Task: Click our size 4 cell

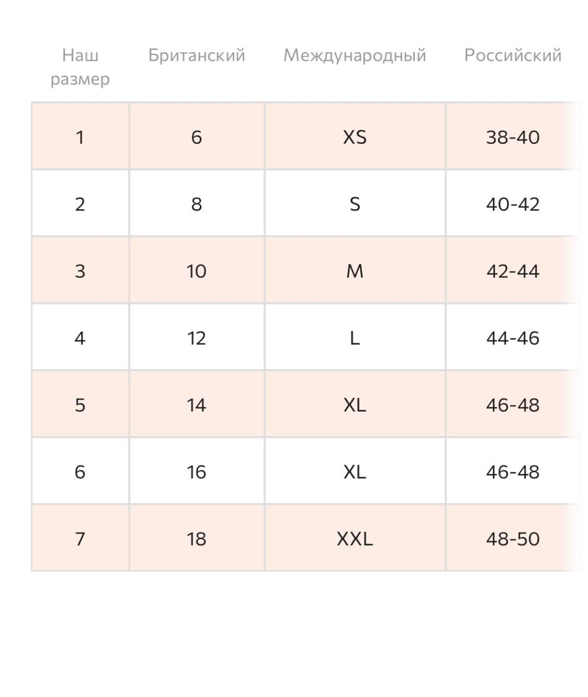Action: pyautogui.click(x=80, y=338)
